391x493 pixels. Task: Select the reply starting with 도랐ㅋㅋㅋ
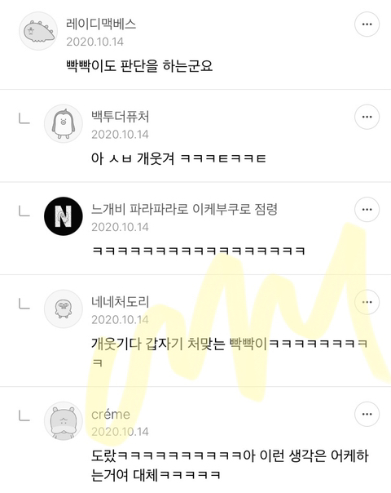pos(230,465)
